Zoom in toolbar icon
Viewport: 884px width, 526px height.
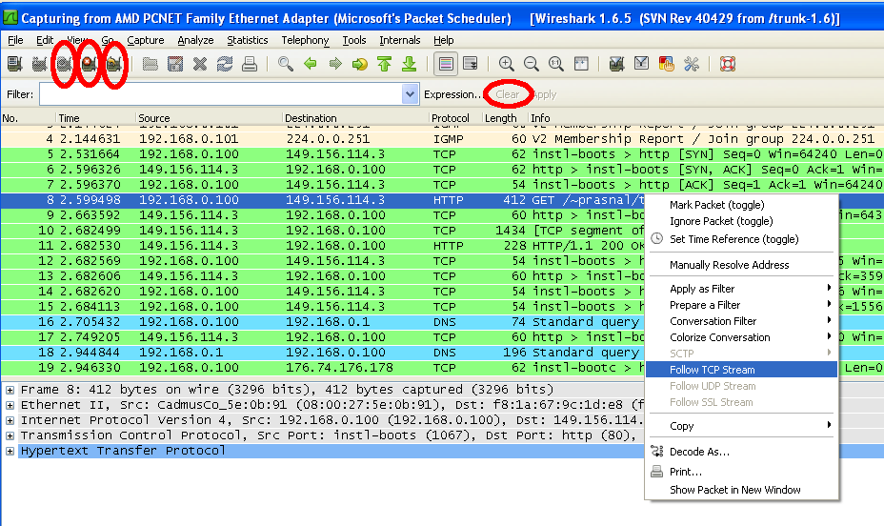pos(506,64)
